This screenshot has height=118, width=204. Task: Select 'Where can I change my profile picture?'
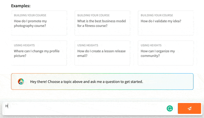[x=39, y=53]
